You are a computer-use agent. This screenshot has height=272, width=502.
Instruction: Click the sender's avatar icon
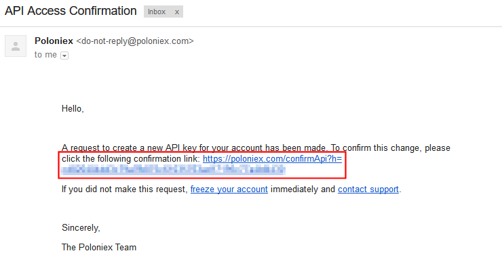click(x=16, y=46)
